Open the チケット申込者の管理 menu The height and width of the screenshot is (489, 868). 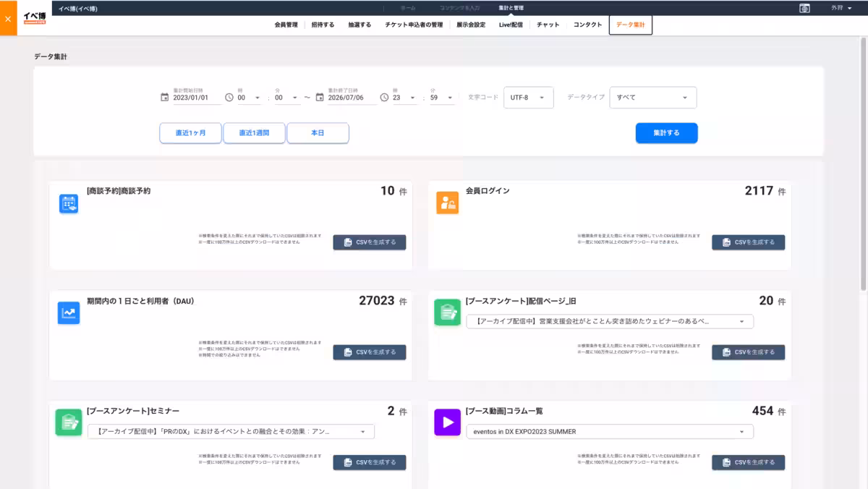pyautogui.click(x=414, y=25)
